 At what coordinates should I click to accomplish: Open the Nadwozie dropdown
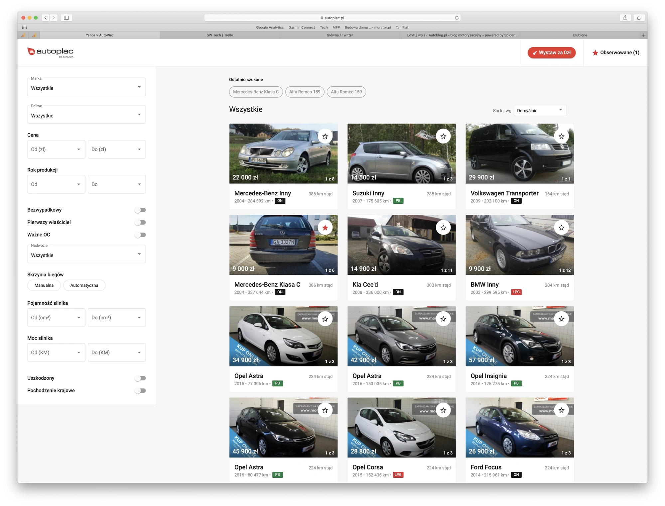pyautogui.click(x=86, y=254)
